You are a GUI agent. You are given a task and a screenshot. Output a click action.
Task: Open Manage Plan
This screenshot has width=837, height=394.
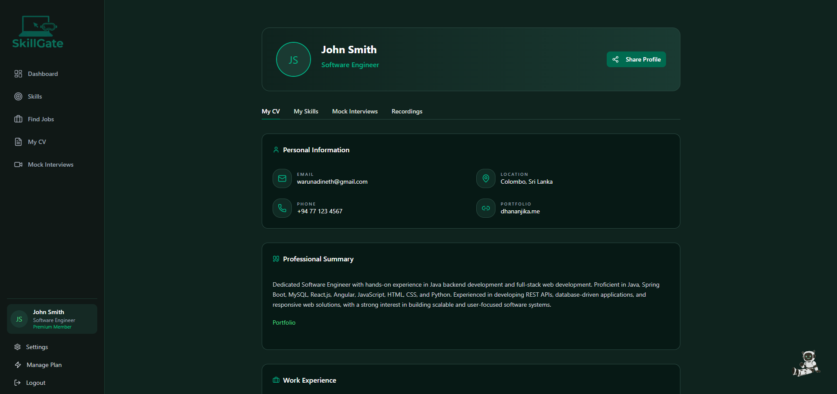click(x=44, y=365)
